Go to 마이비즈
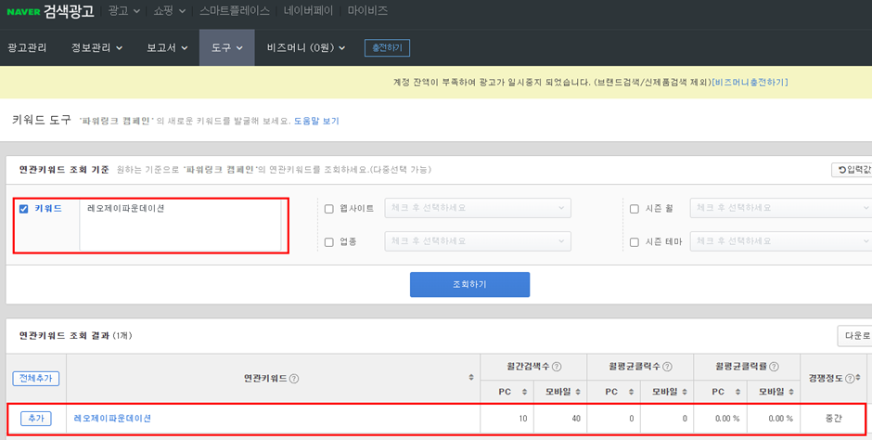The height and width of the screenshot is (440, 872). click(x=367, y=11)
